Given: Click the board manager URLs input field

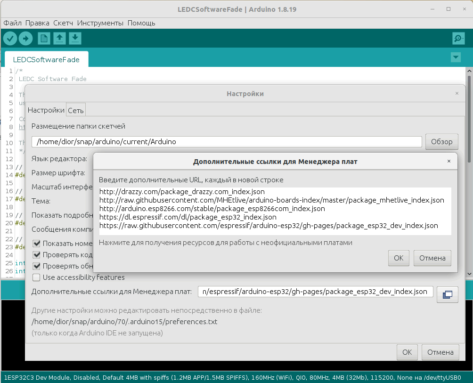Looking at the screenshot, I should tap(316, 292).
